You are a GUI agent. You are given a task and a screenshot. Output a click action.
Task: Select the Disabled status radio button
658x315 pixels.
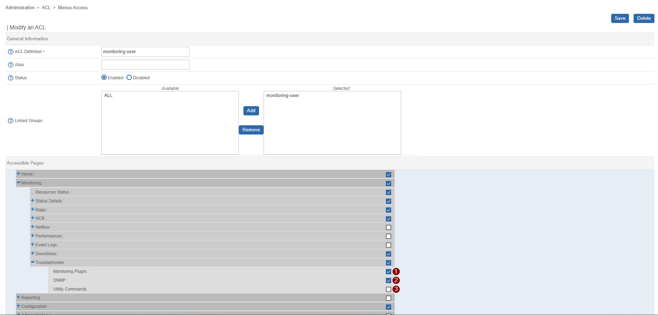[x=129, y=78]
